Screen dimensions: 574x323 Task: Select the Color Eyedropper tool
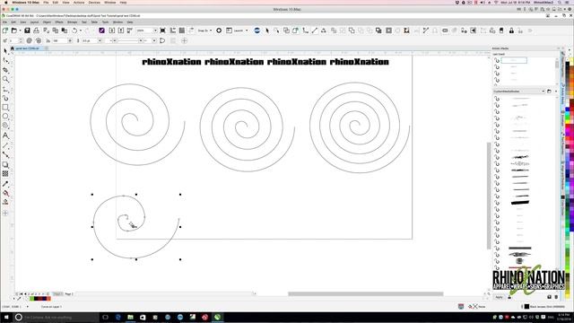[5, 184]
